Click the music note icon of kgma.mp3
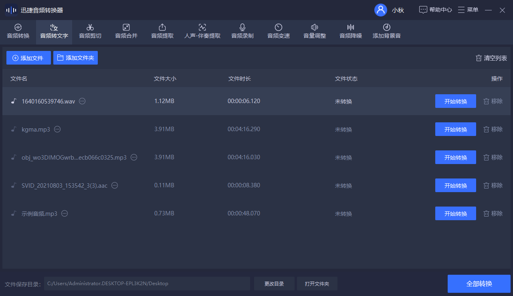 point(14,129)
